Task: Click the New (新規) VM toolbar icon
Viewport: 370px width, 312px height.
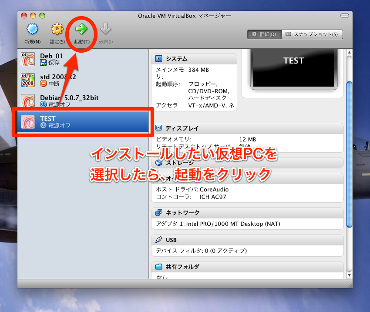Action: (32, 29)
